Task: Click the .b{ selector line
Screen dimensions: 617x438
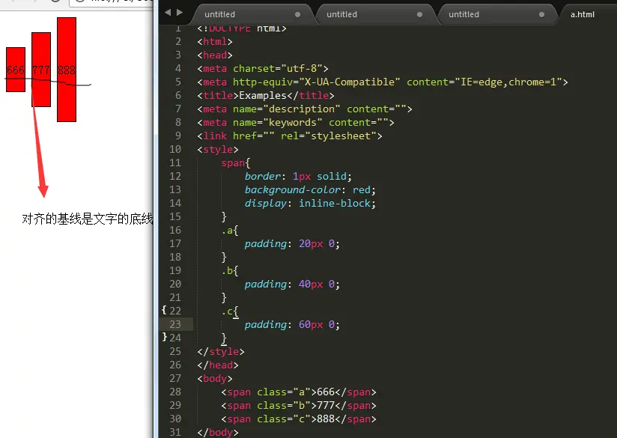Action: pos(230,271)
